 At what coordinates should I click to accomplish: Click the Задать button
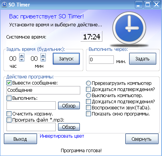pos(143,59)
